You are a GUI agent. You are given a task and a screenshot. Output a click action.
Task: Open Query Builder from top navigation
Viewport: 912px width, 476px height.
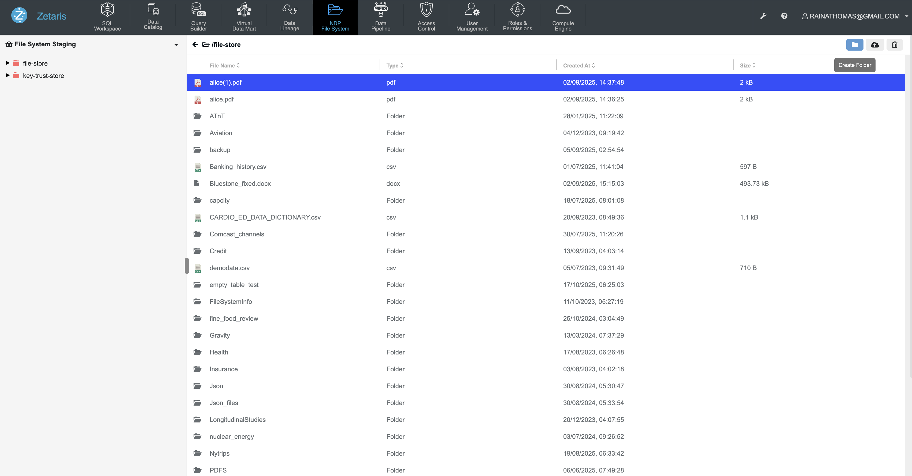(198, 17)
